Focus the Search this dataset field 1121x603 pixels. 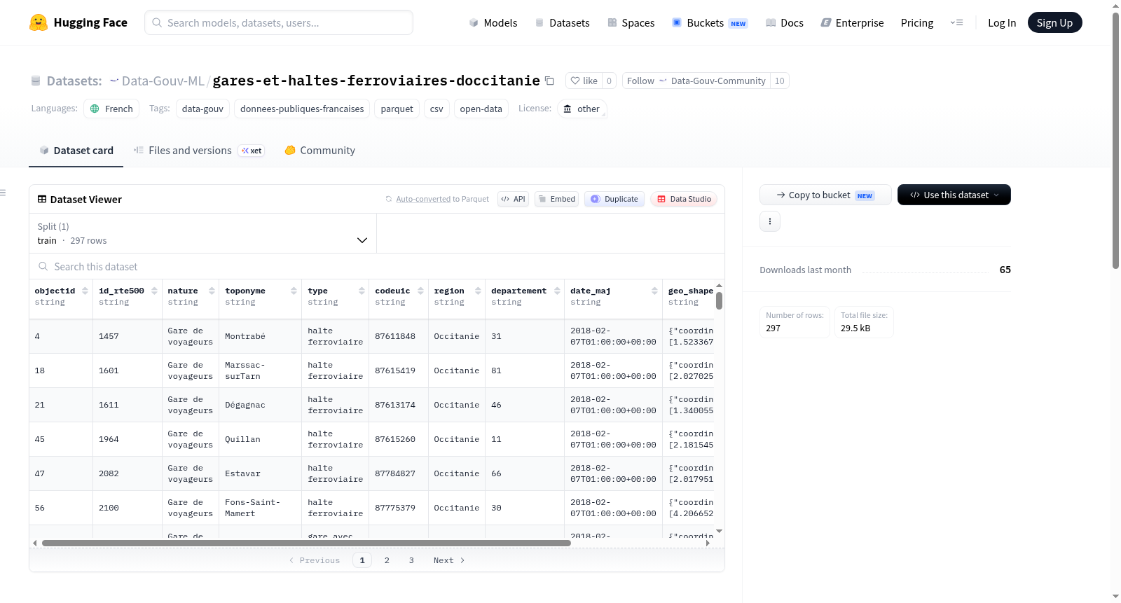point(377,267)
